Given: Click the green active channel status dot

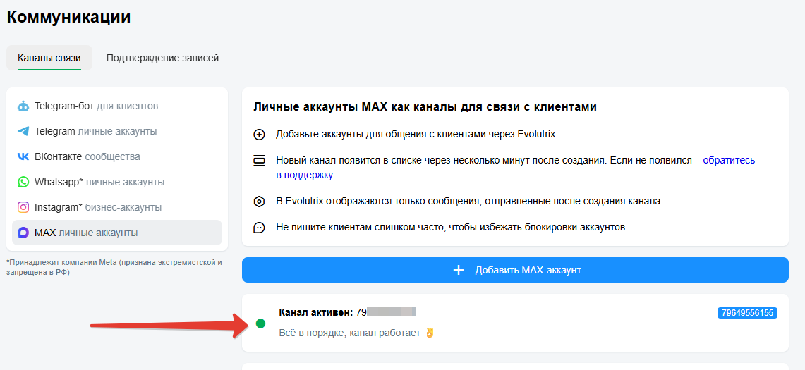Looking at the screenshot, I should click(x=260, y=323).
